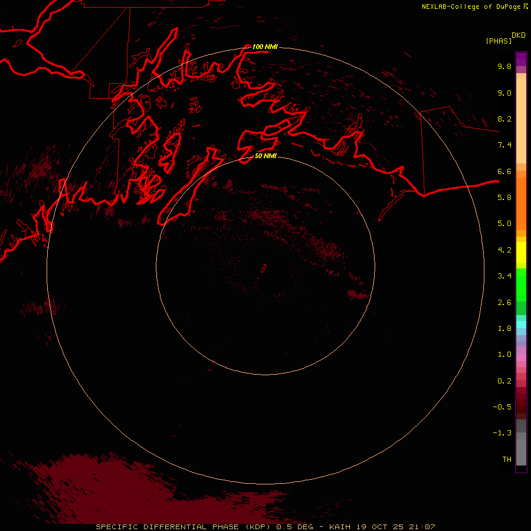Select the 6.6 scale value
The width and height of the screenshot is (531, 531).
[x=504, y=171]
